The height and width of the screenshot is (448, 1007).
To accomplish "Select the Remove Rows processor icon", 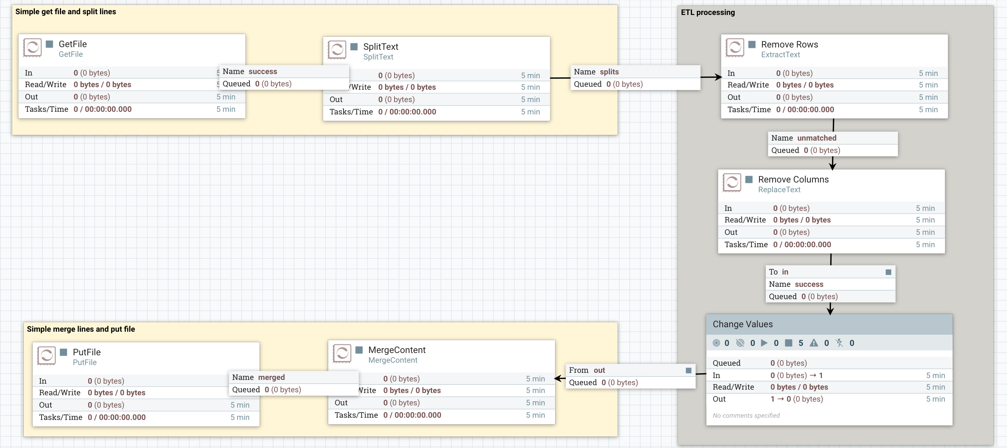I will pyautogui.click(x=735, y=47).
